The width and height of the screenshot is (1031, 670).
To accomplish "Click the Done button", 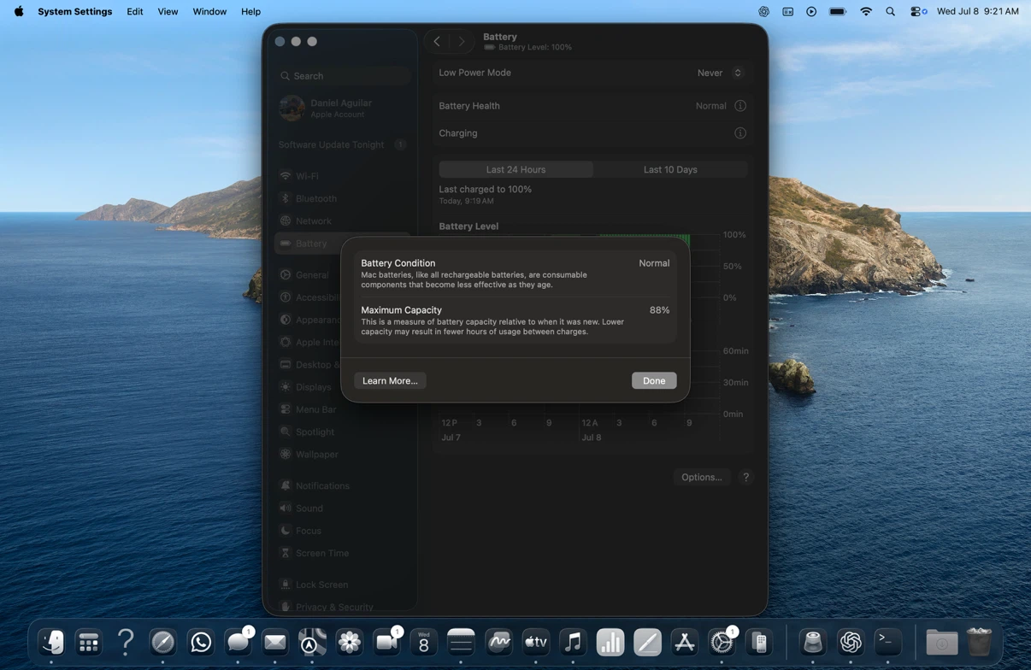I will [654, 380].
